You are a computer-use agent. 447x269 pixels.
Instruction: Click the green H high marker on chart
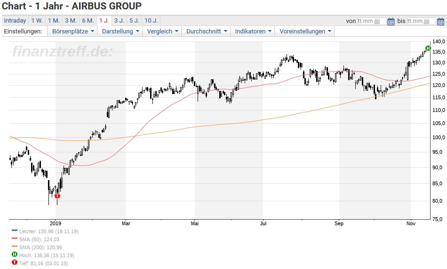pos(428,48)
